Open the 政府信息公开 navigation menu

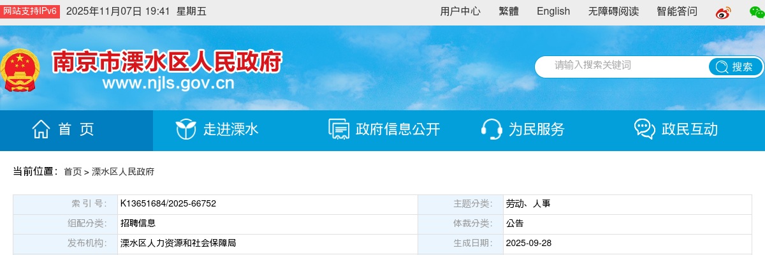point(398,129)
